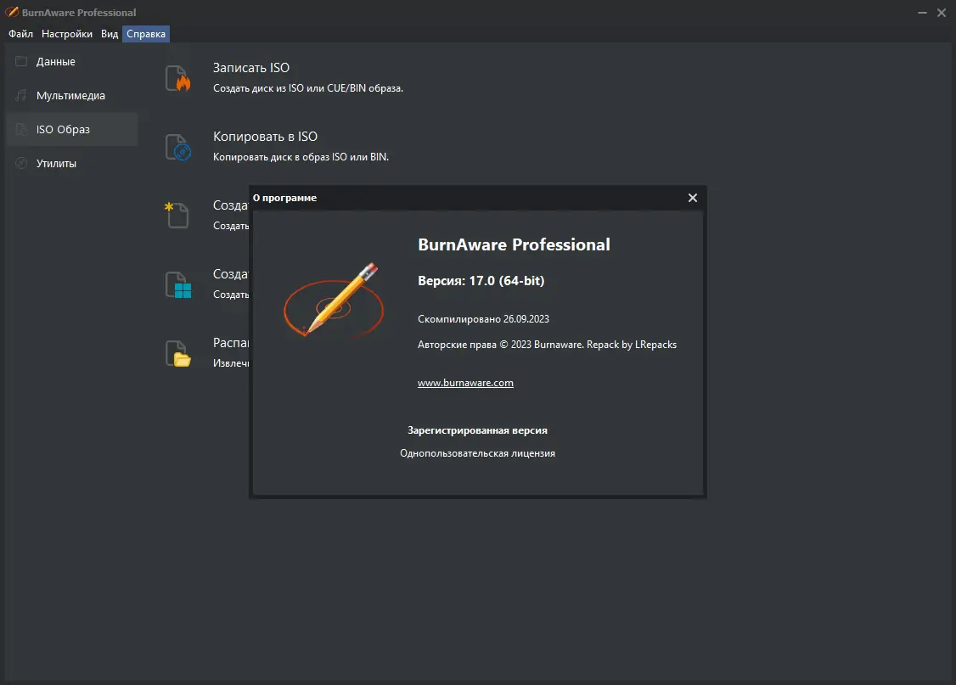Viewport: 956px width, 685px height.
Task: Click the yellow folder icon to extract an image
Action: 177,351
